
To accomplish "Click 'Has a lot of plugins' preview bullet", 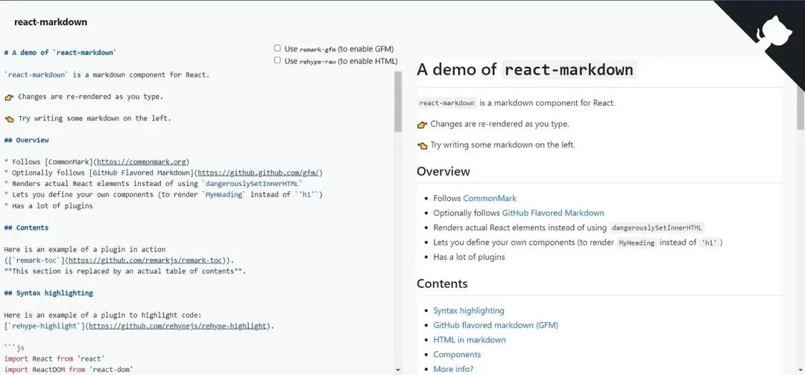I will coord(470,257).
